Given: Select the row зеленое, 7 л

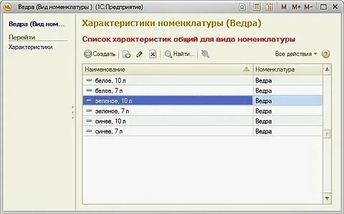Looking at the screenshot, I should [x=202, y=111].
